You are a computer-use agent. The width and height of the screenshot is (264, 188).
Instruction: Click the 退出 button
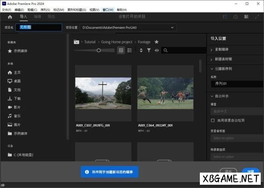[x=228, y=171]
